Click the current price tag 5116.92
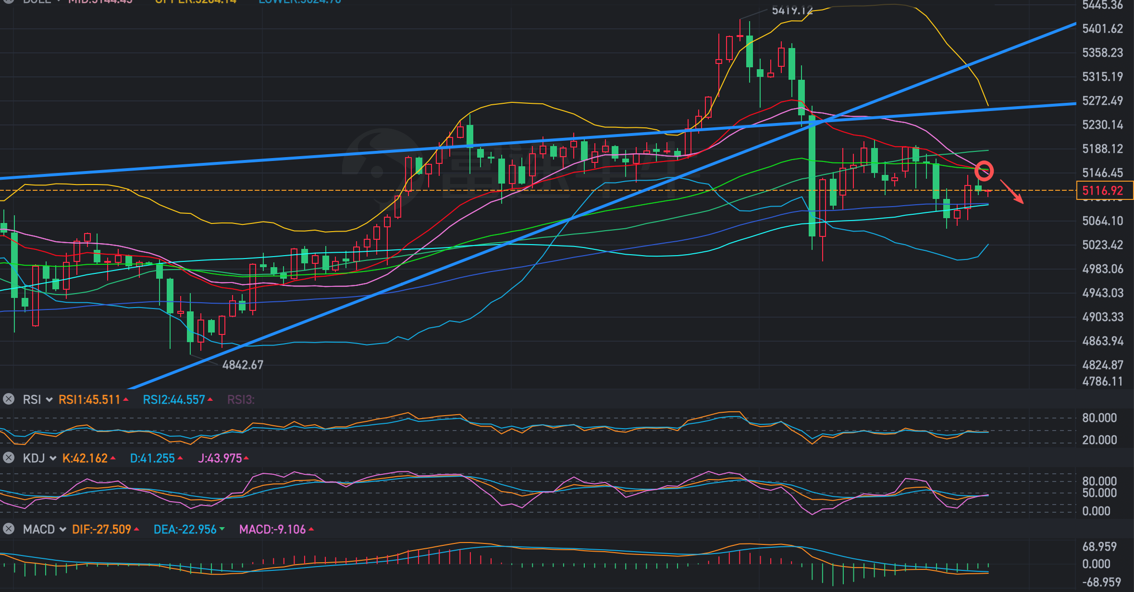The width and height of the screenshot is (1134, 592). (1103, 190)
